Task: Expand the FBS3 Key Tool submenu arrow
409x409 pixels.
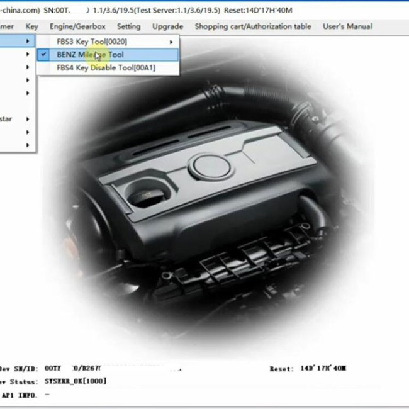Action: click(171, 42)
